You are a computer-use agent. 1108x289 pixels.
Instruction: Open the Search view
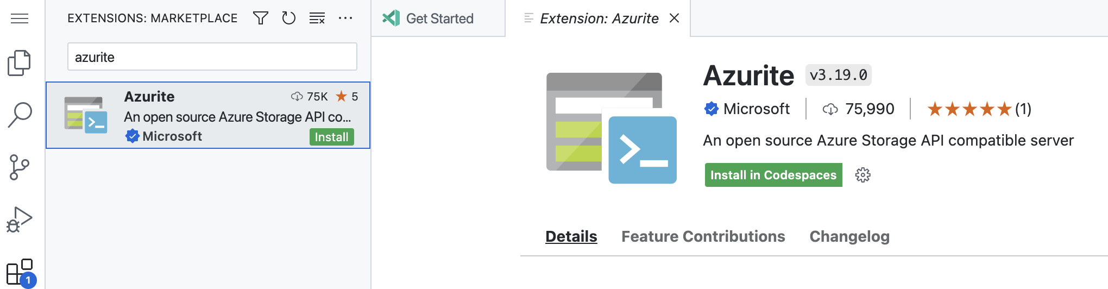[x=20, y=115]
